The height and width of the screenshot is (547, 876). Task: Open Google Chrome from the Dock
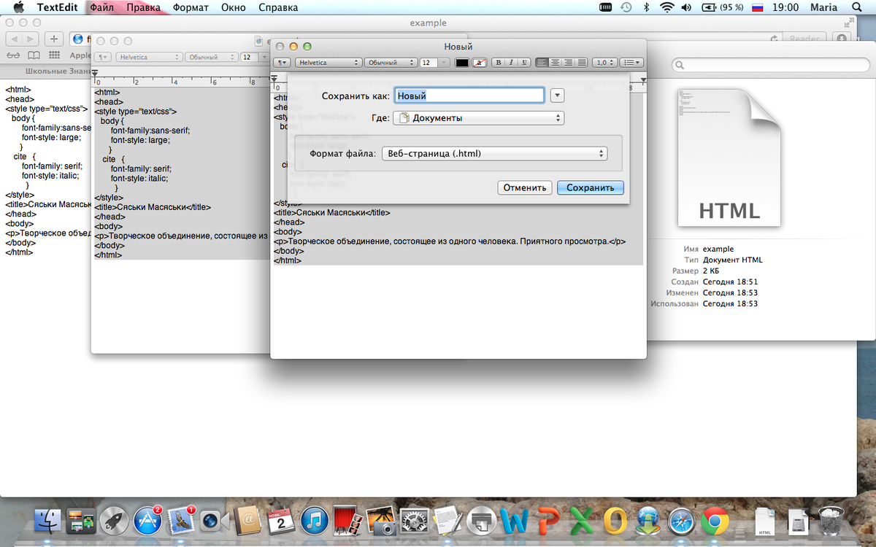[716, 521]
